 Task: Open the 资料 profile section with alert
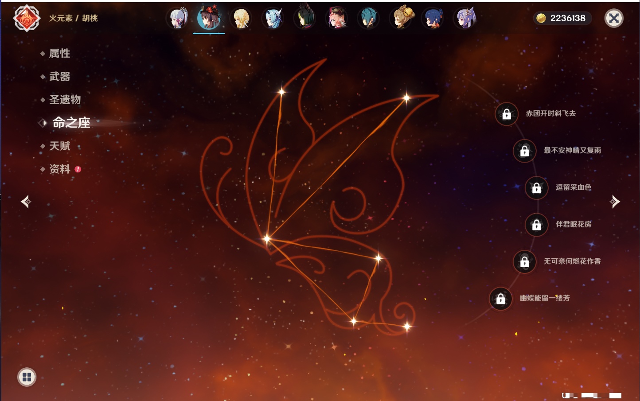[x=59, y=169]
